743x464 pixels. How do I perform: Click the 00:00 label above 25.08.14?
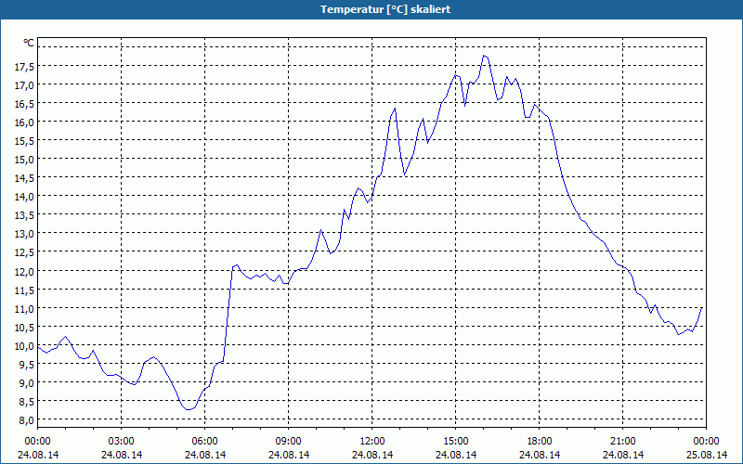point(706,442)
